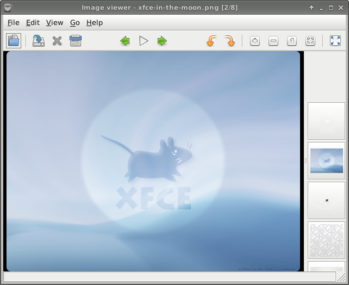
Task: Click the print icon in toolbar
Action: 76,41
